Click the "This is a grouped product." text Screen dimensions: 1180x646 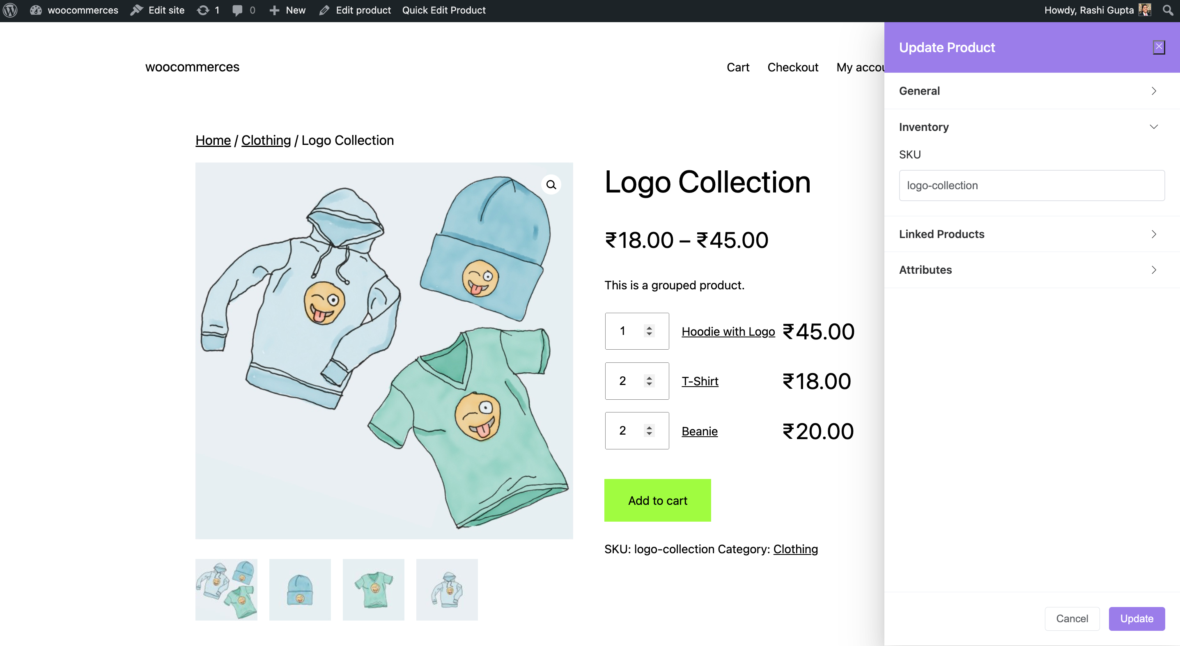[674, 285]
